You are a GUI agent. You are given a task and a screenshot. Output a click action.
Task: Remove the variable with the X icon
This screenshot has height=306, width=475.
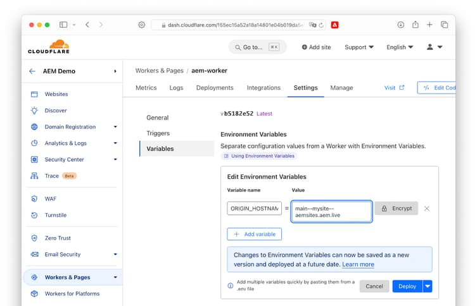427,209
